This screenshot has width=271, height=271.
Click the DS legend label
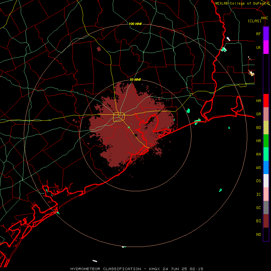point(258,181)
